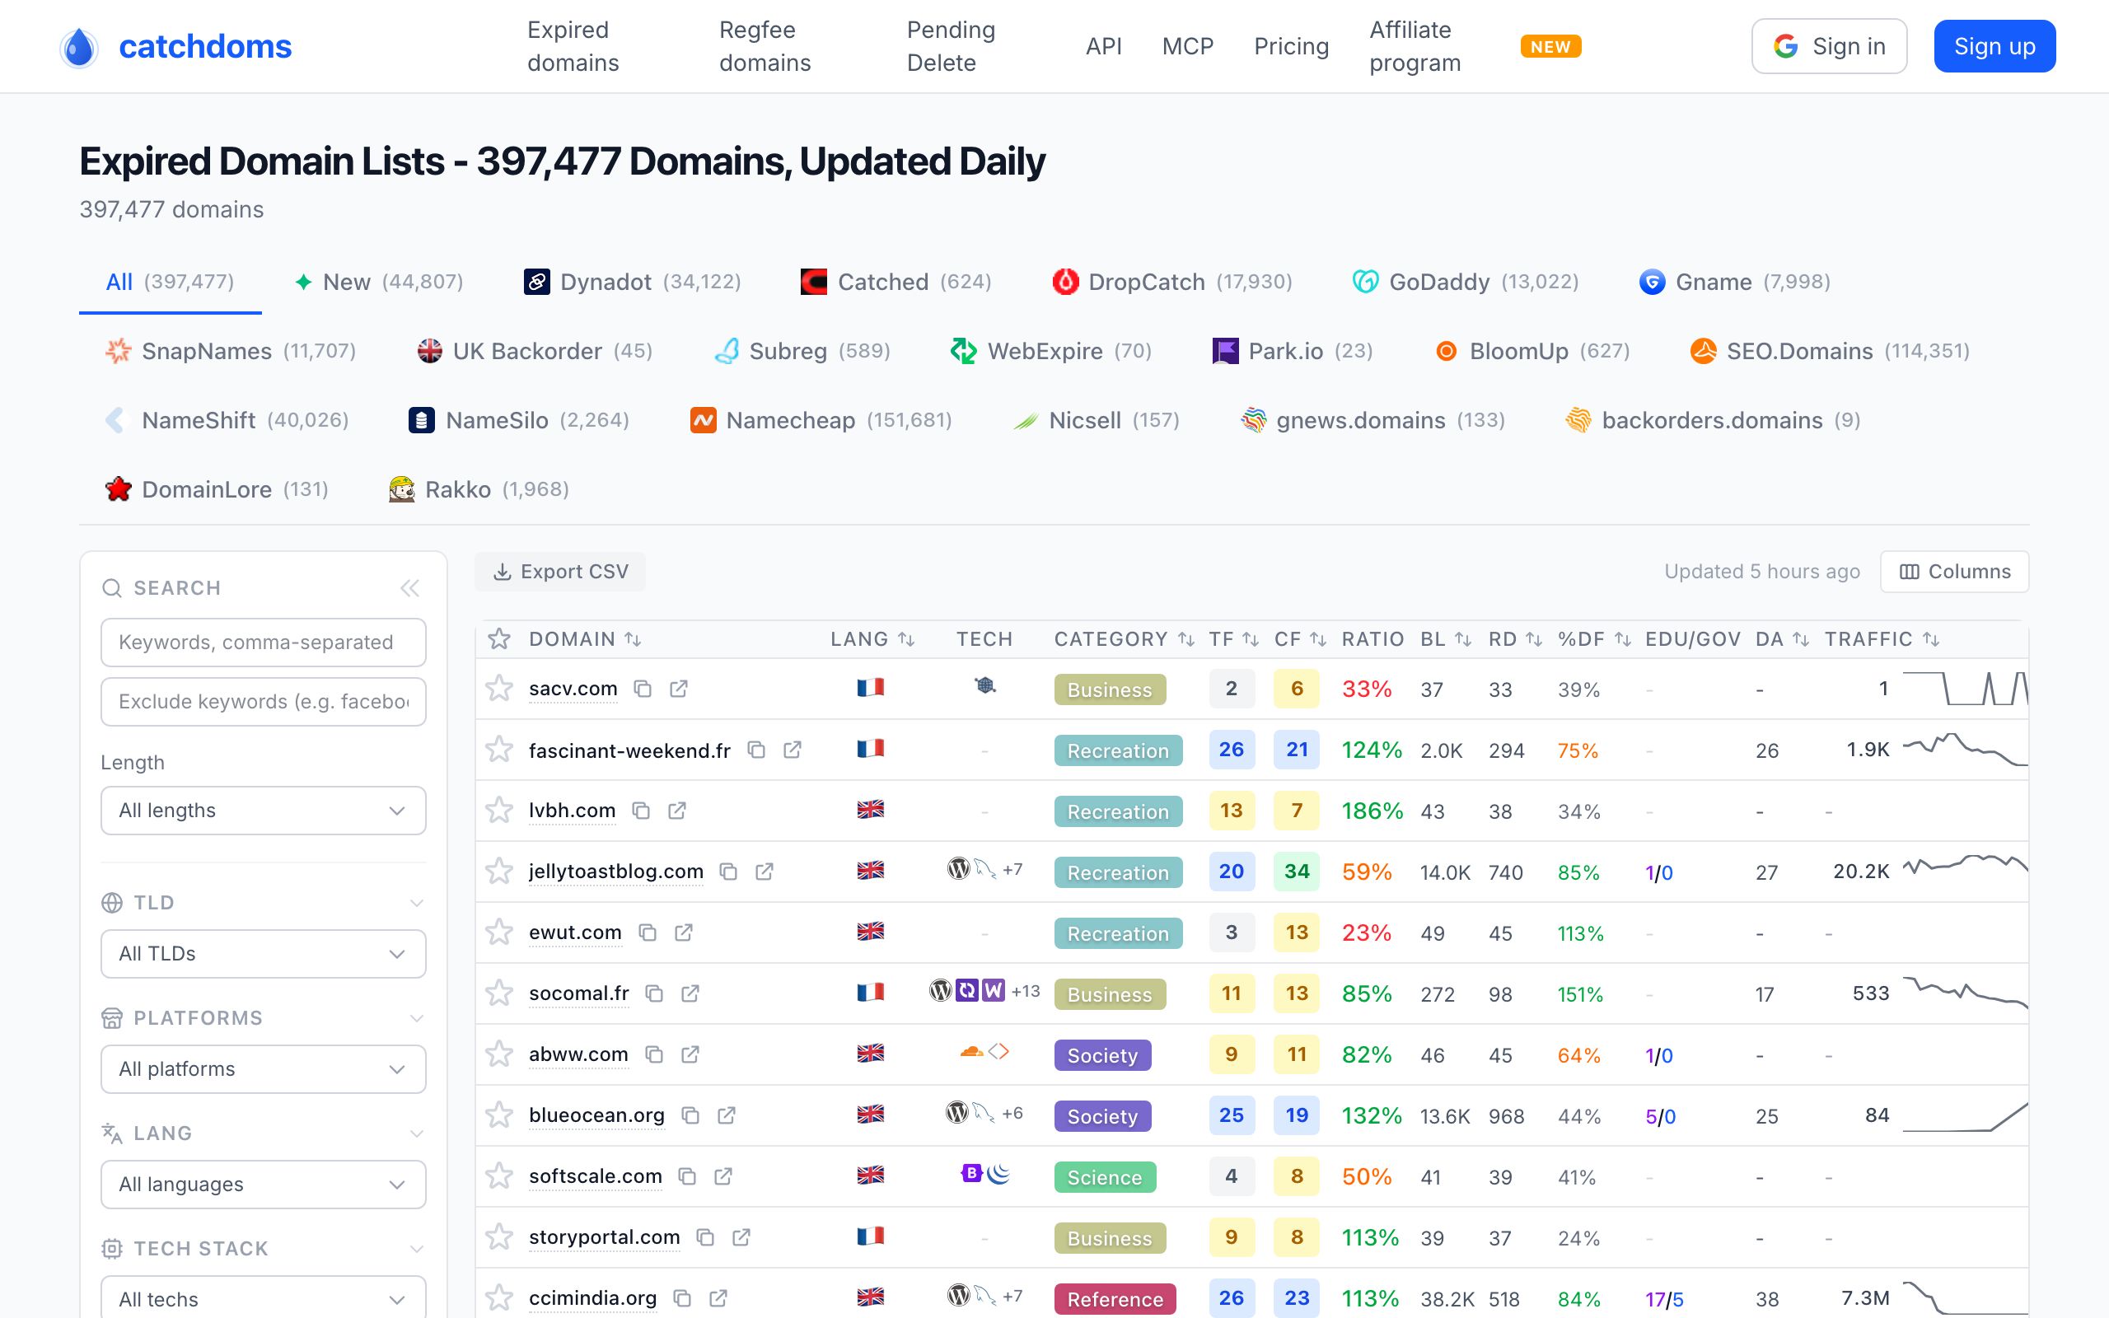Open the All TLDs dropdown
The width and height of the screenshot is (2109, 1318).
(x=263, y=954)
